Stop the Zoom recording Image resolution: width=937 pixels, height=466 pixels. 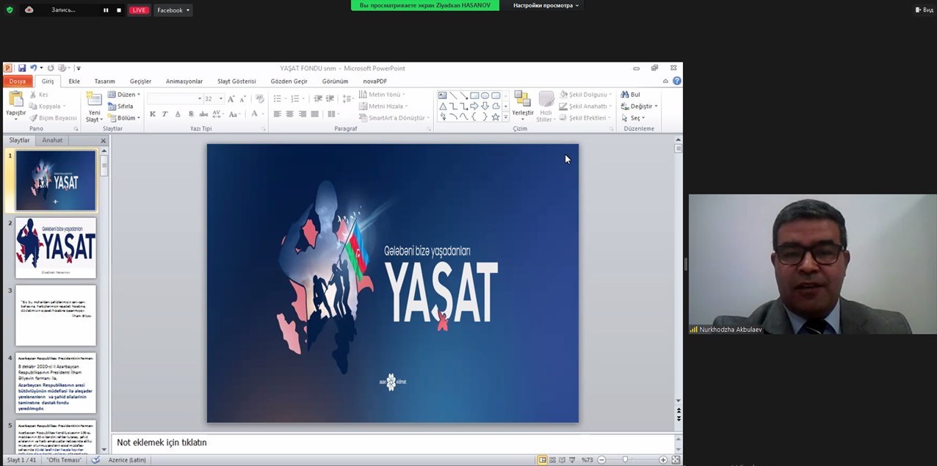[x=119, y=10]
